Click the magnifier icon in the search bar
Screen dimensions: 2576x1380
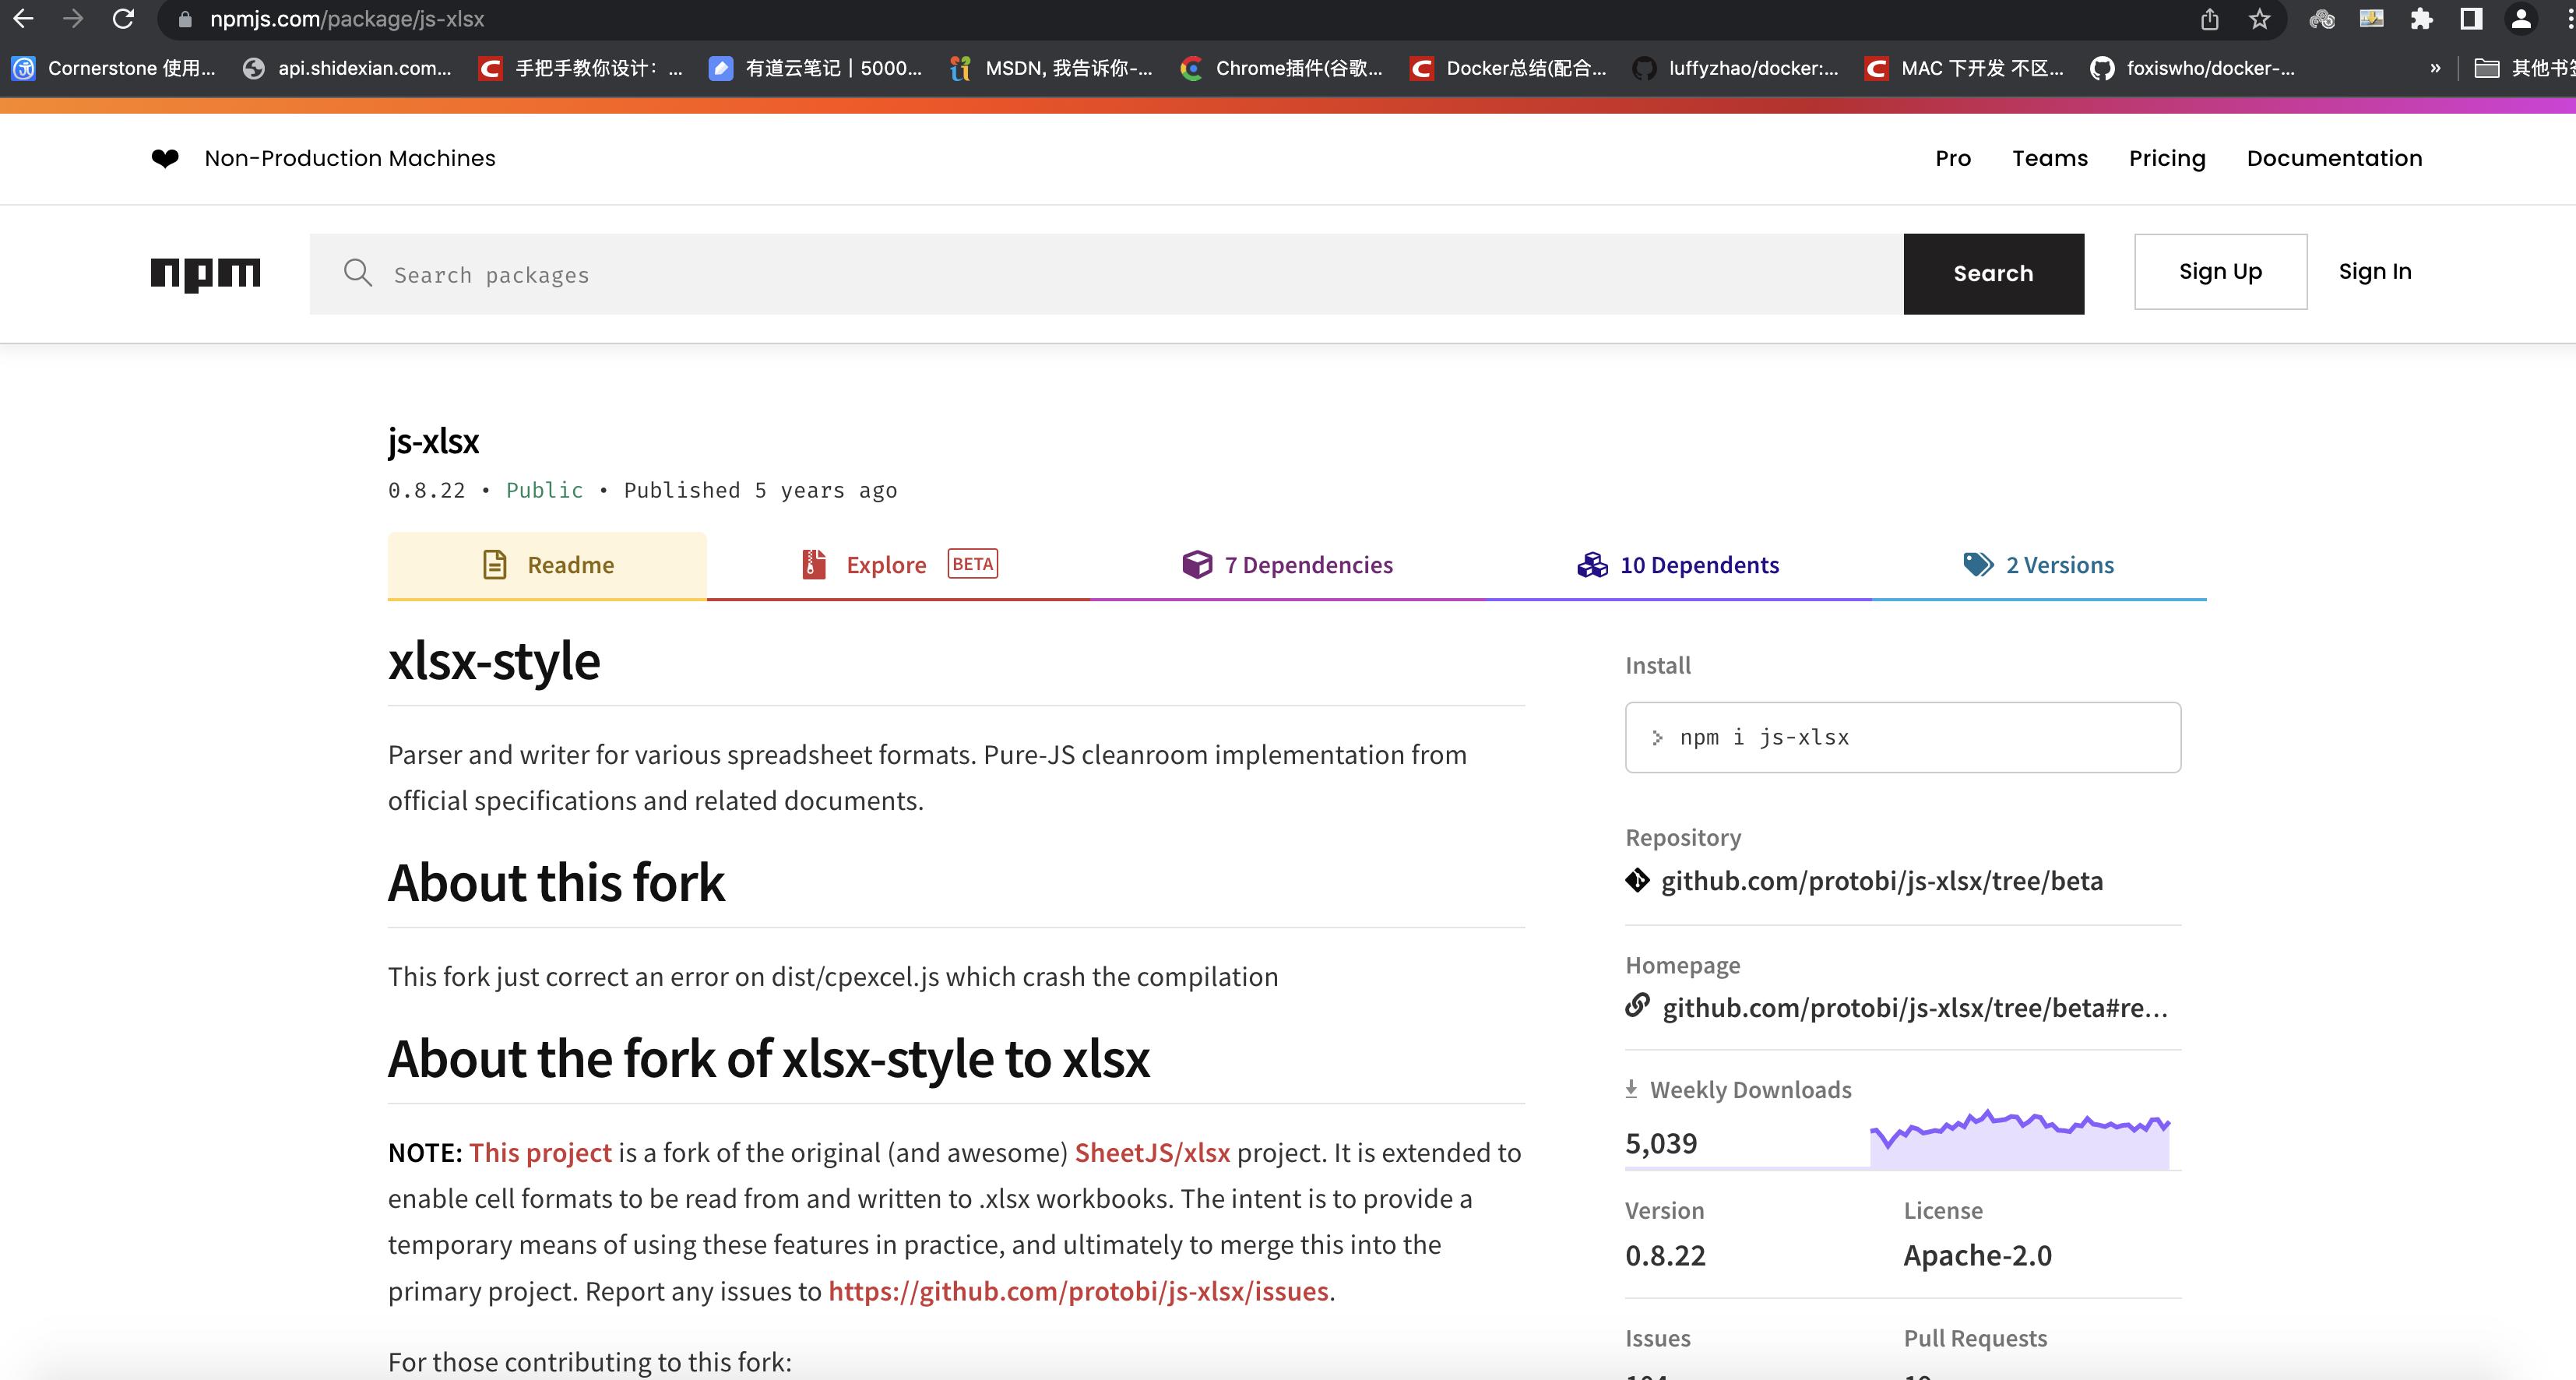(x=358, y=273)
